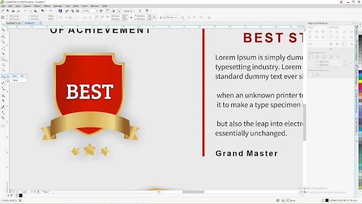The height and width of the screenshot is (204, 362).
Task: Open the Layout menu
Action: coord(27,6)
